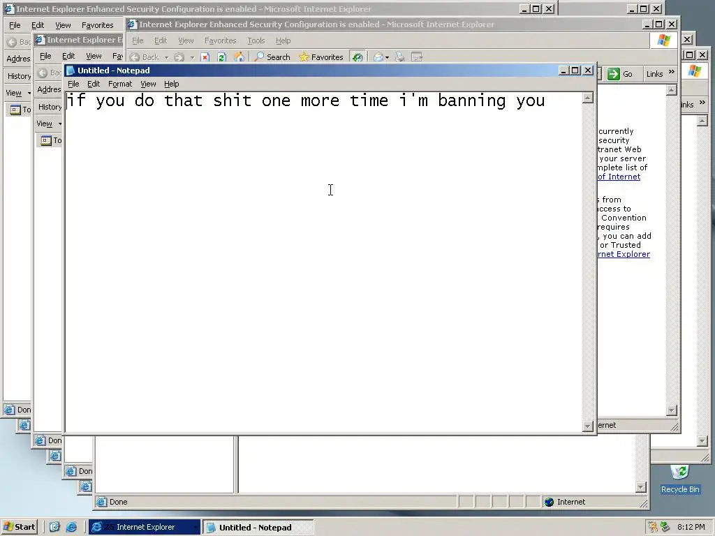
Task: Click Windows flag logo of rightmost background window
Action: click(695, 70)
